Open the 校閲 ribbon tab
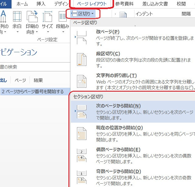 coord(181,4)
